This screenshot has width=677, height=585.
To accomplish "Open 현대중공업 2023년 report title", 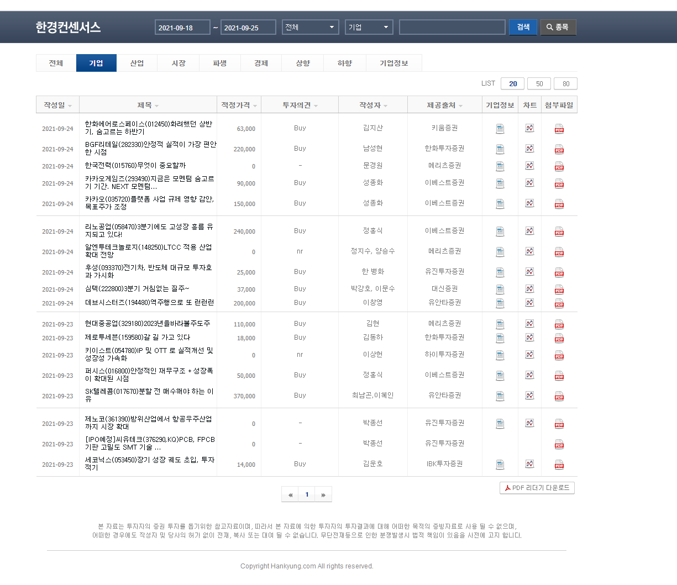I will [148, 324].
